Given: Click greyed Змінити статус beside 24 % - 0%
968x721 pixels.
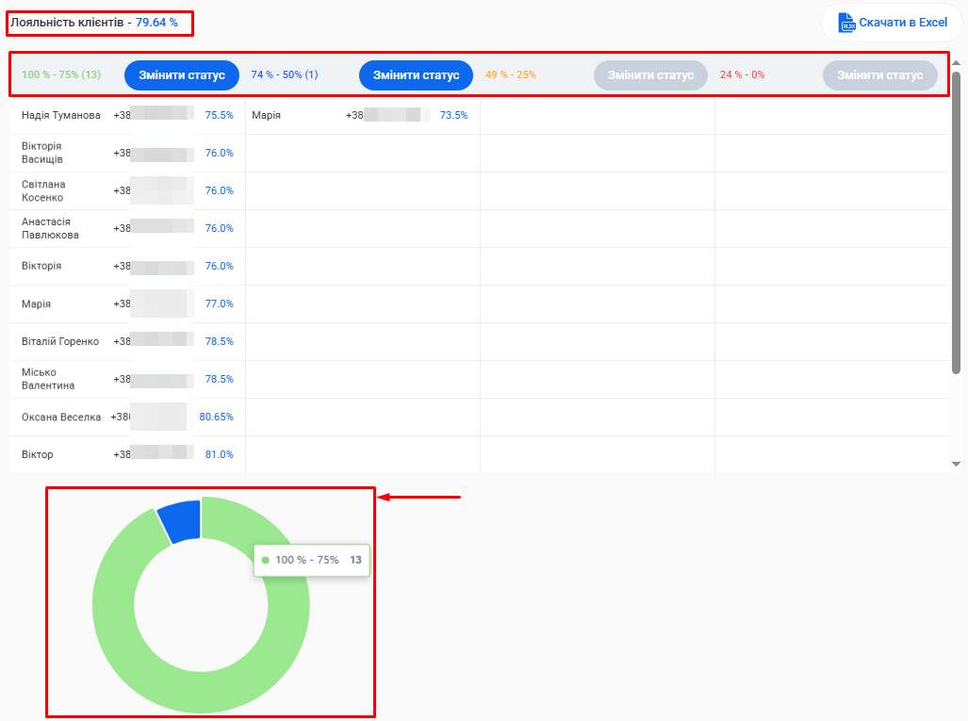Looking at the screenshot, I should tap(879, 75).
